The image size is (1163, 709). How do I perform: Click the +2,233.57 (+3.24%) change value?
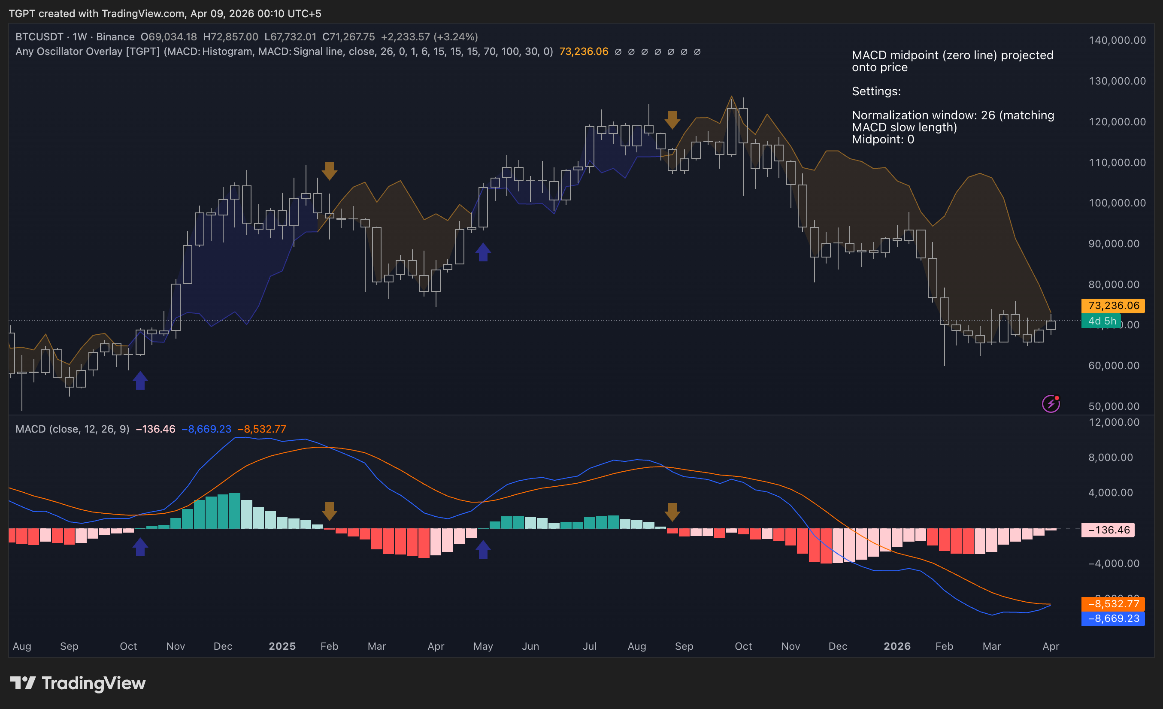tap(430, 37)
